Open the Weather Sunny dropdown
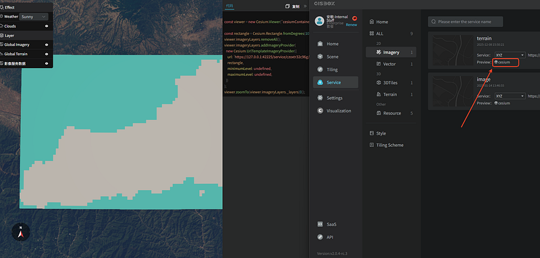 point(34,16)
